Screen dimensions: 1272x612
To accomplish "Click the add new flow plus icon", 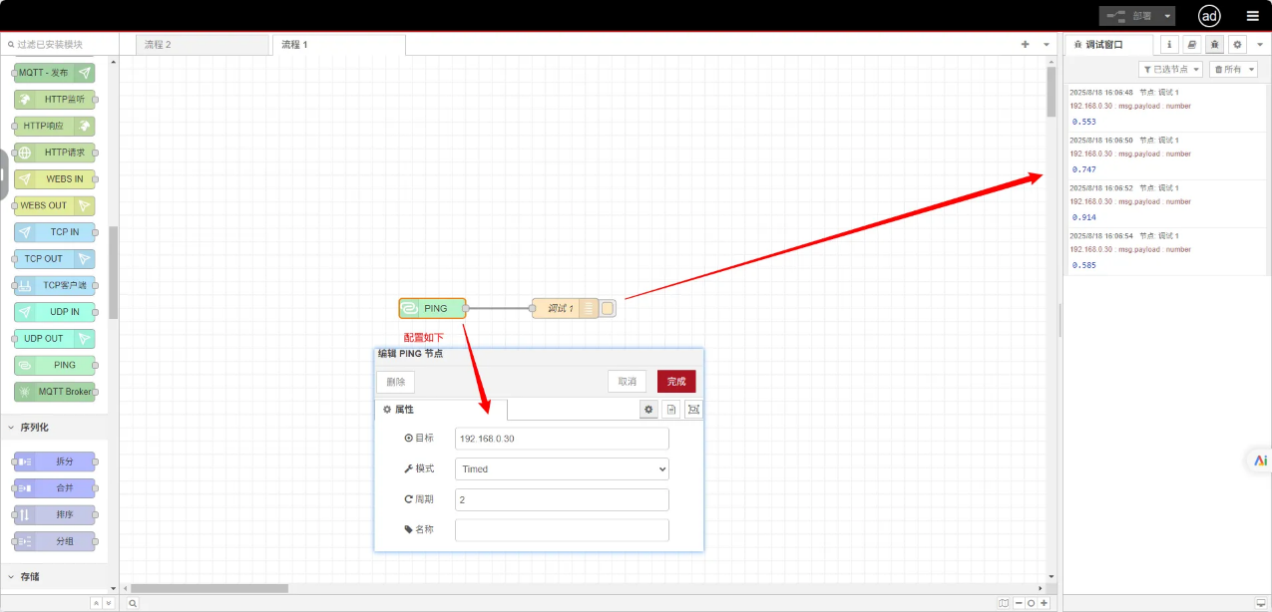I will (x=1025, y=45).
